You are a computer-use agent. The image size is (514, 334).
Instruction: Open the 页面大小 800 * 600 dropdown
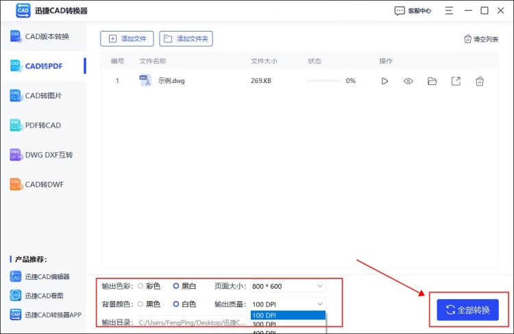288,286
